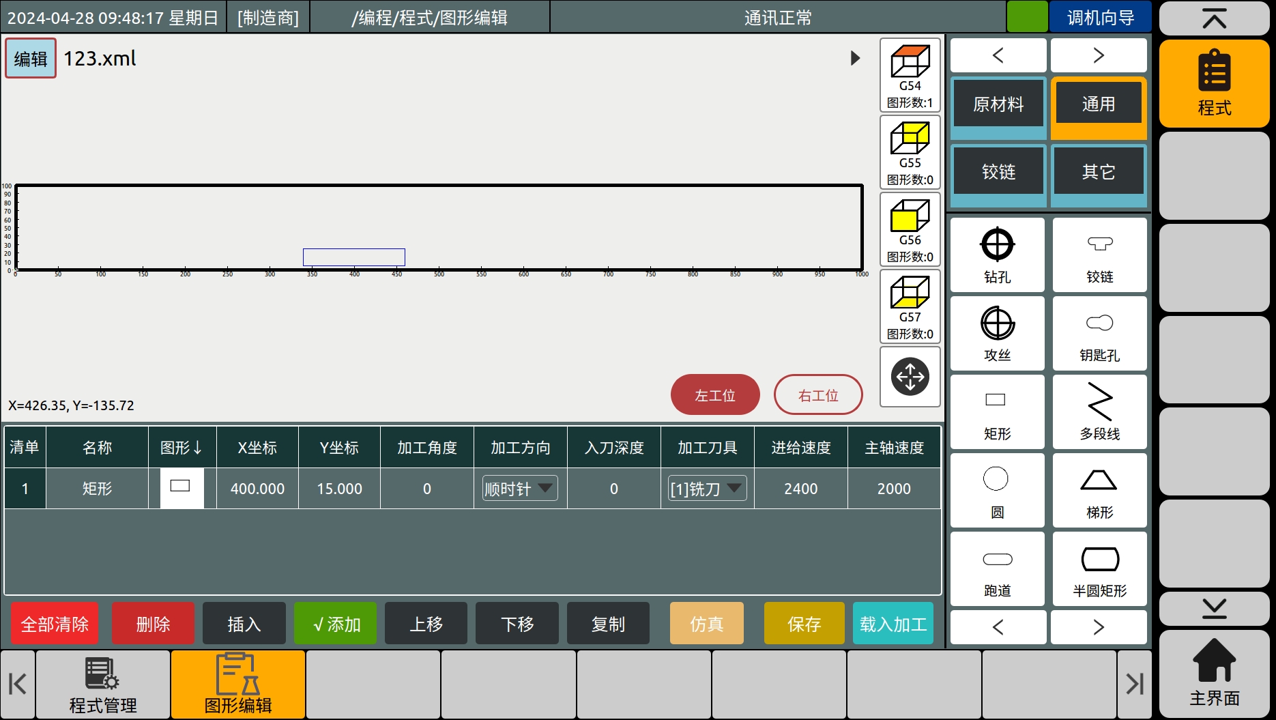
Task: Select the 钥匙孔 keyhole shape
Action: (x=1099, y=333)
